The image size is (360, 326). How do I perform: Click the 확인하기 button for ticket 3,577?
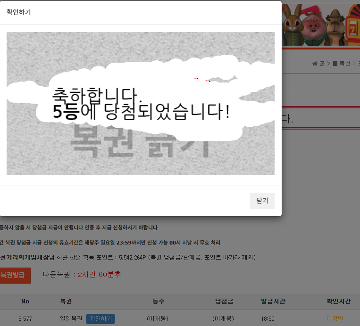(x=100, y=318)
